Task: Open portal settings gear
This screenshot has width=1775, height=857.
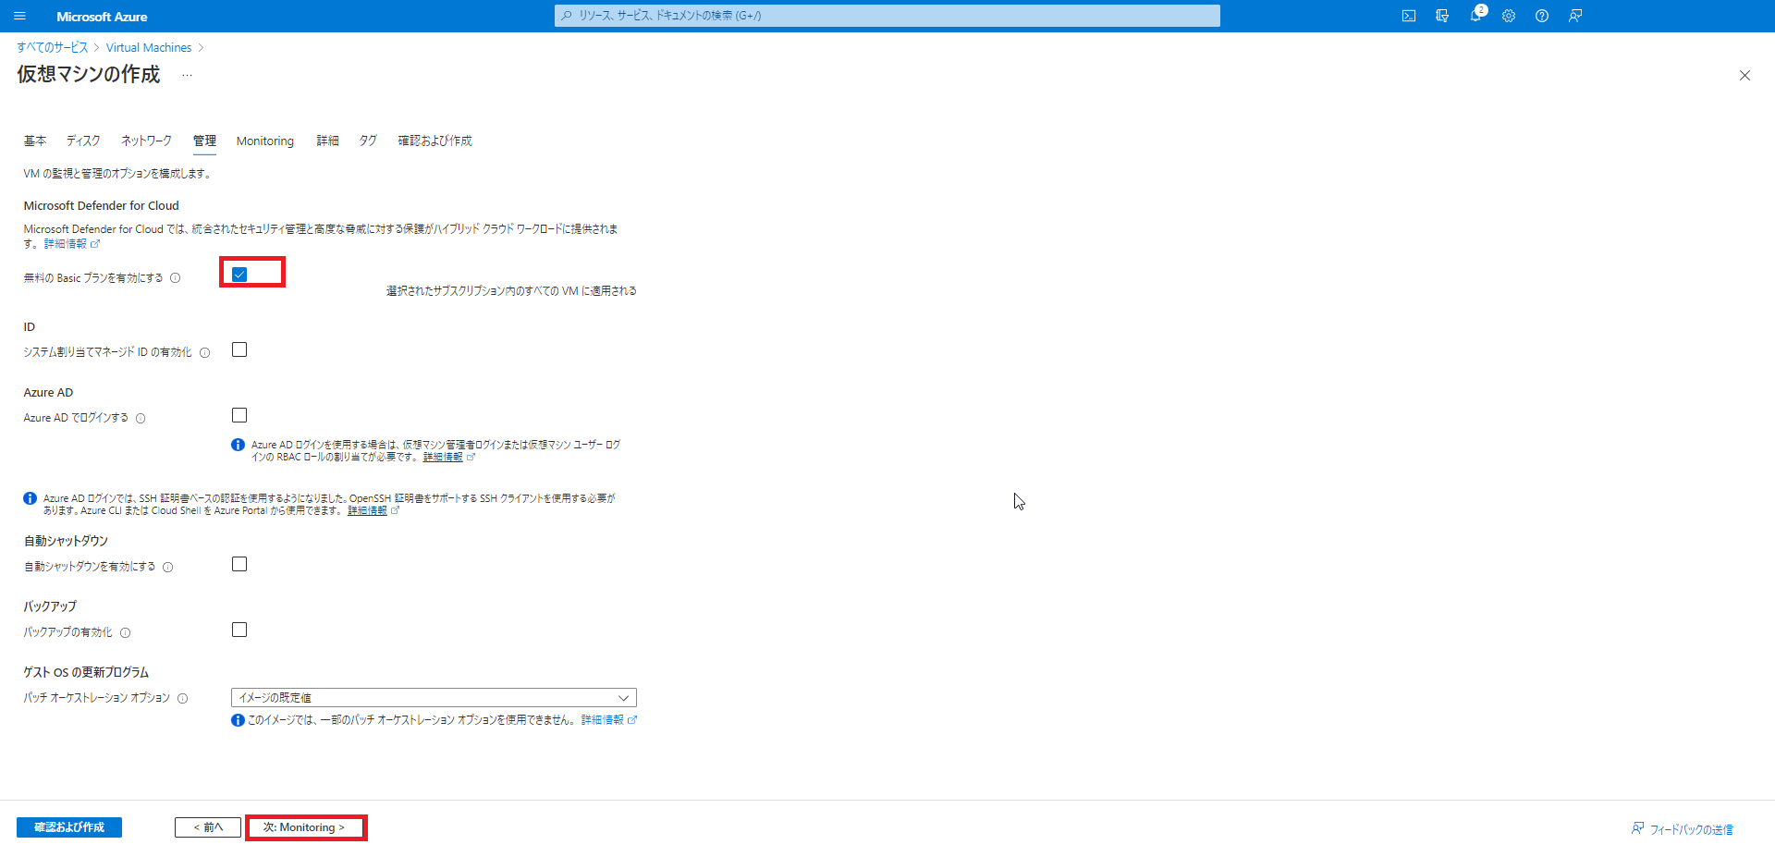Action: [1509, 16]
